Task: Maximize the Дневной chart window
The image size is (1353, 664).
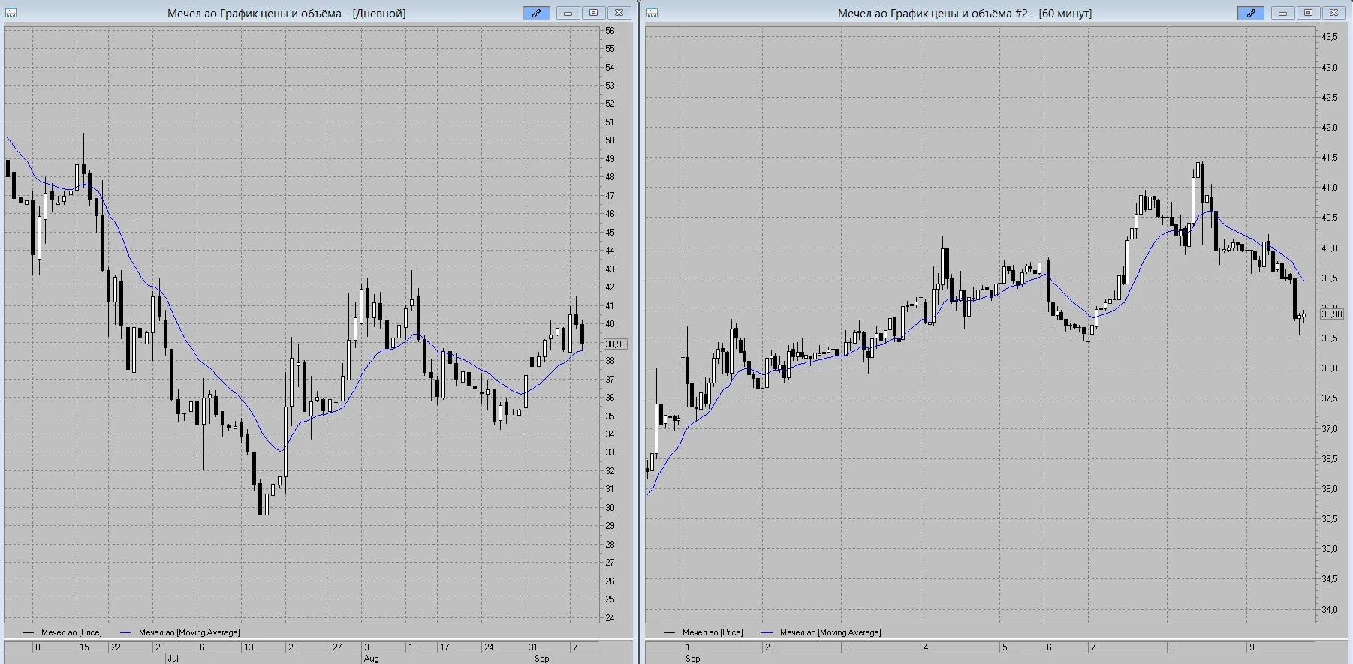Action: click(593, 13)
